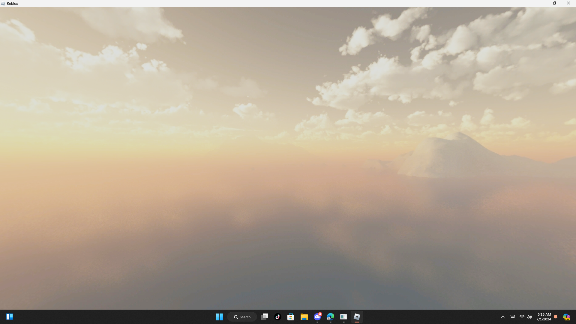Restore down the Roblox window

[x=555, y=3]
